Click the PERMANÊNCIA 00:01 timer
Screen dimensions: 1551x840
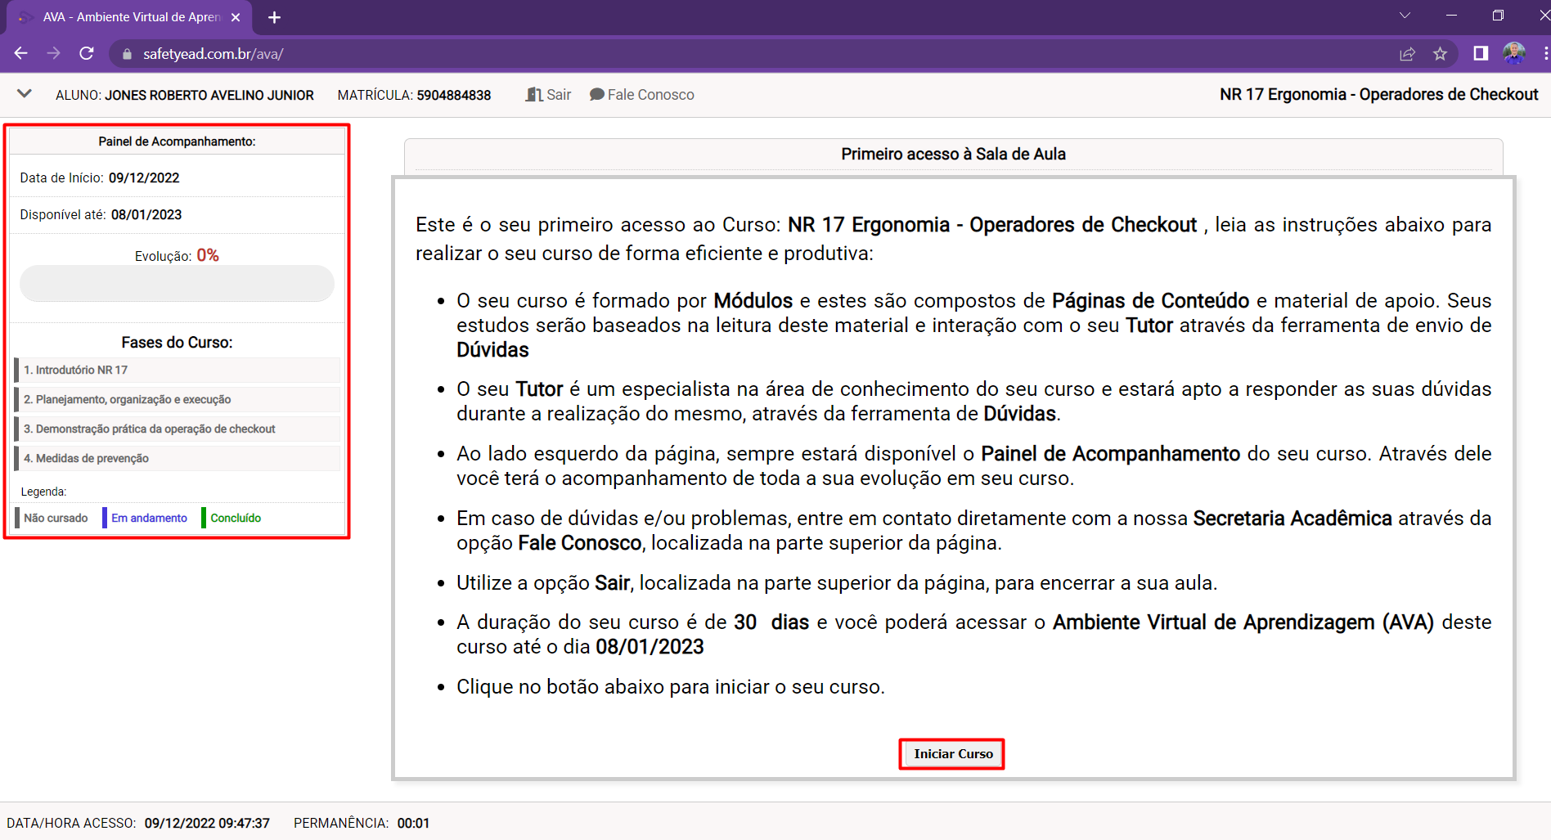(x=362, y=823)
